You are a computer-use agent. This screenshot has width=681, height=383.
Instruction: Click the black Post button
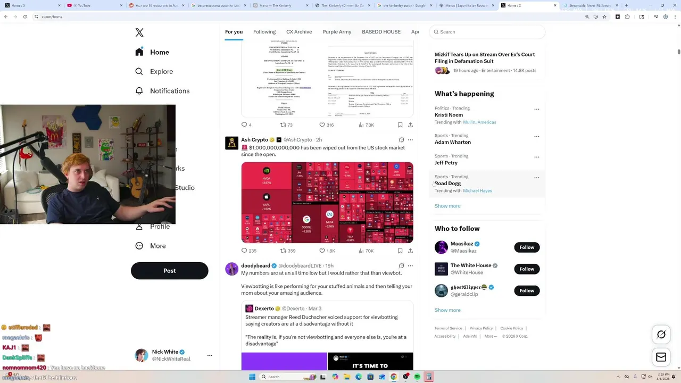click(x=170, y=271)
